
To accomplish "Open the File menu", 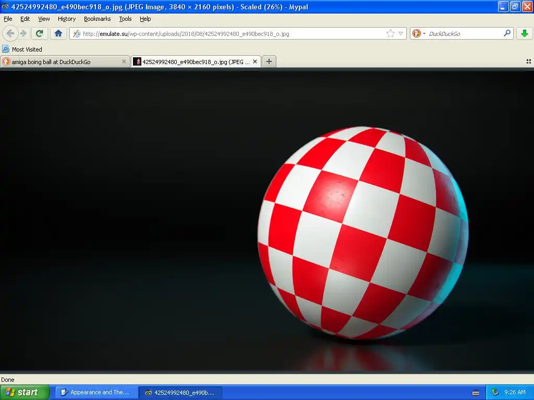I will pos(8,19).
